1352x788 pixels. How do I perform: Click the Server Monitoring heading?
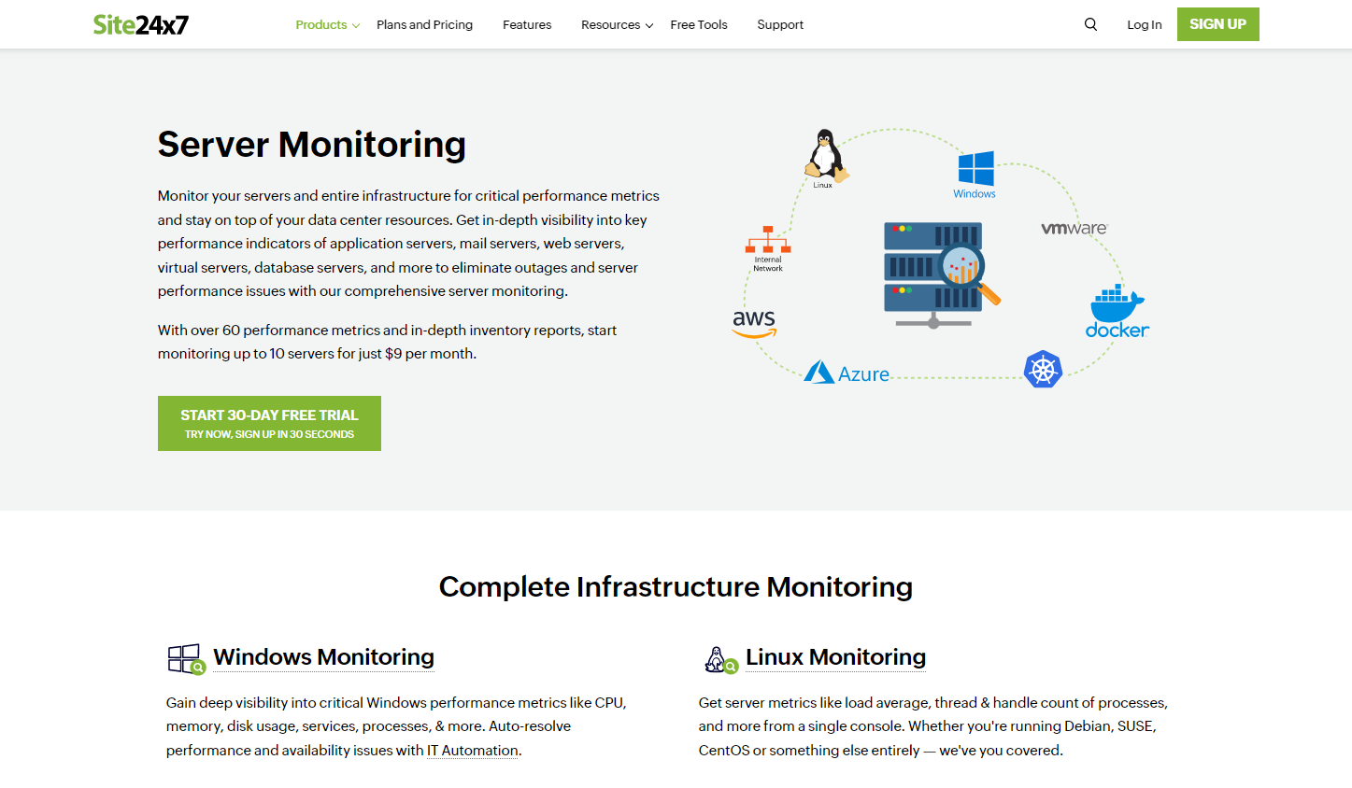point(311,145)
